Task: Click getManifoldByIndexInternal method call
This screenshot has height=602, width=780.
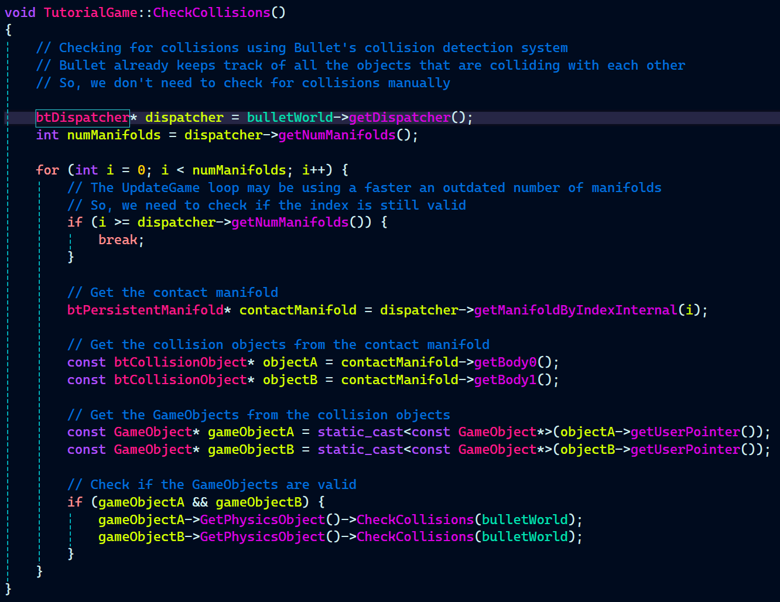Action: (575, 310)
